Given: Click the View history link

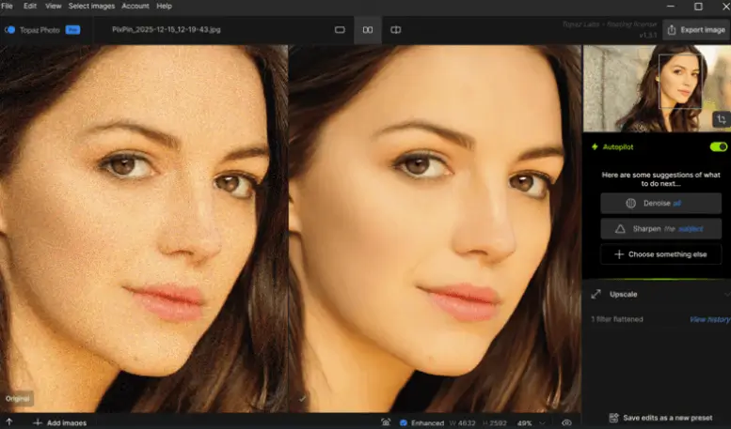Looking at the screenshot, I should tap(710, 319).
